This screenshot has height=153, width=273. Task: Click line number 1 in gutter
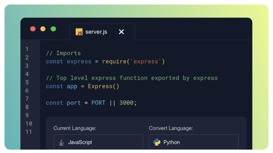[27, 49]
